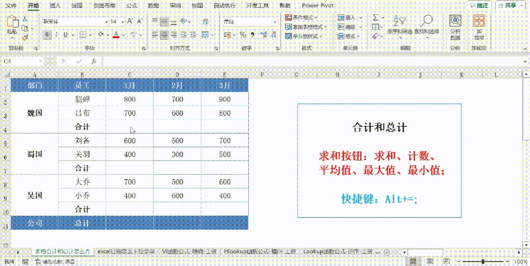Click the Paste (粘贴) clipboard icon
The image size is (530, 266).
pyautogui.click(x=12, y=22)
